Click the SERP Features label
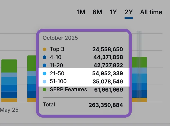The height and width of the screenshot is (126, 170). click(x=68, y=90)
